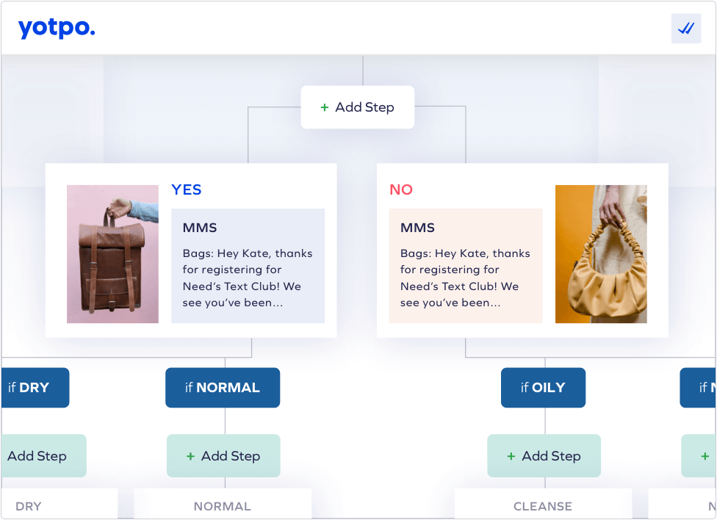This screenshot has height=520, width=717.
Task: Open the brown backpack image thumbnail
Action: point(113,254)
